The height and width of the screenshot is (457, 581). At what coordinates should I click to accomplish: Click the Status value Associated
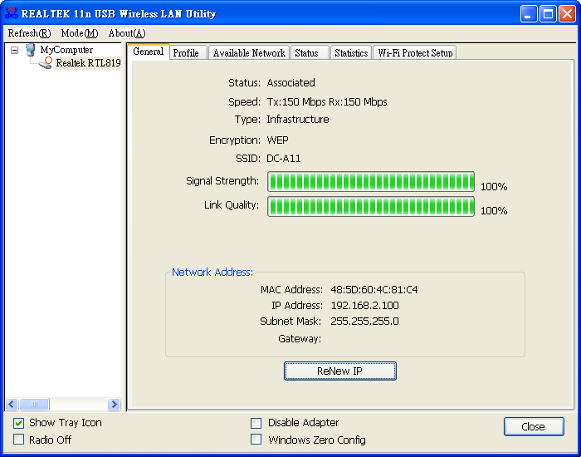coord(290,83)
